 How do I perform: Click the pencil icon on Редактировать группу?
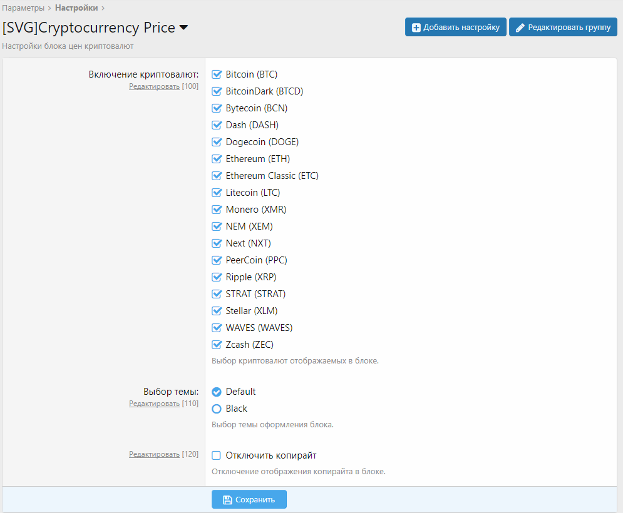click(x=520, y=28)
